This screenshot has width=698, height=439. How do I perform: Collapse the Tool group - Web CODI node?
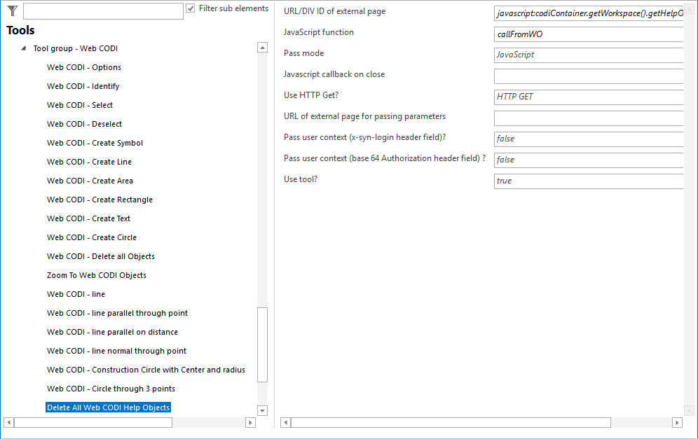(24, 48)
